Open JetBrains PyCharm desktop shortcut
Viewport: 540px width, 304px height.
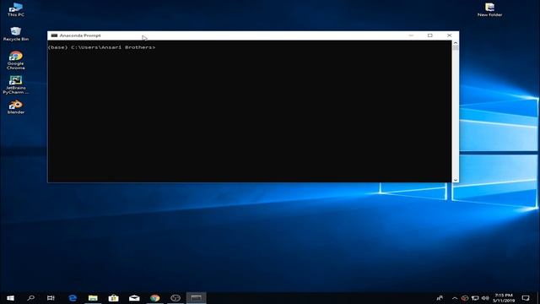click(x=15, y=84)
